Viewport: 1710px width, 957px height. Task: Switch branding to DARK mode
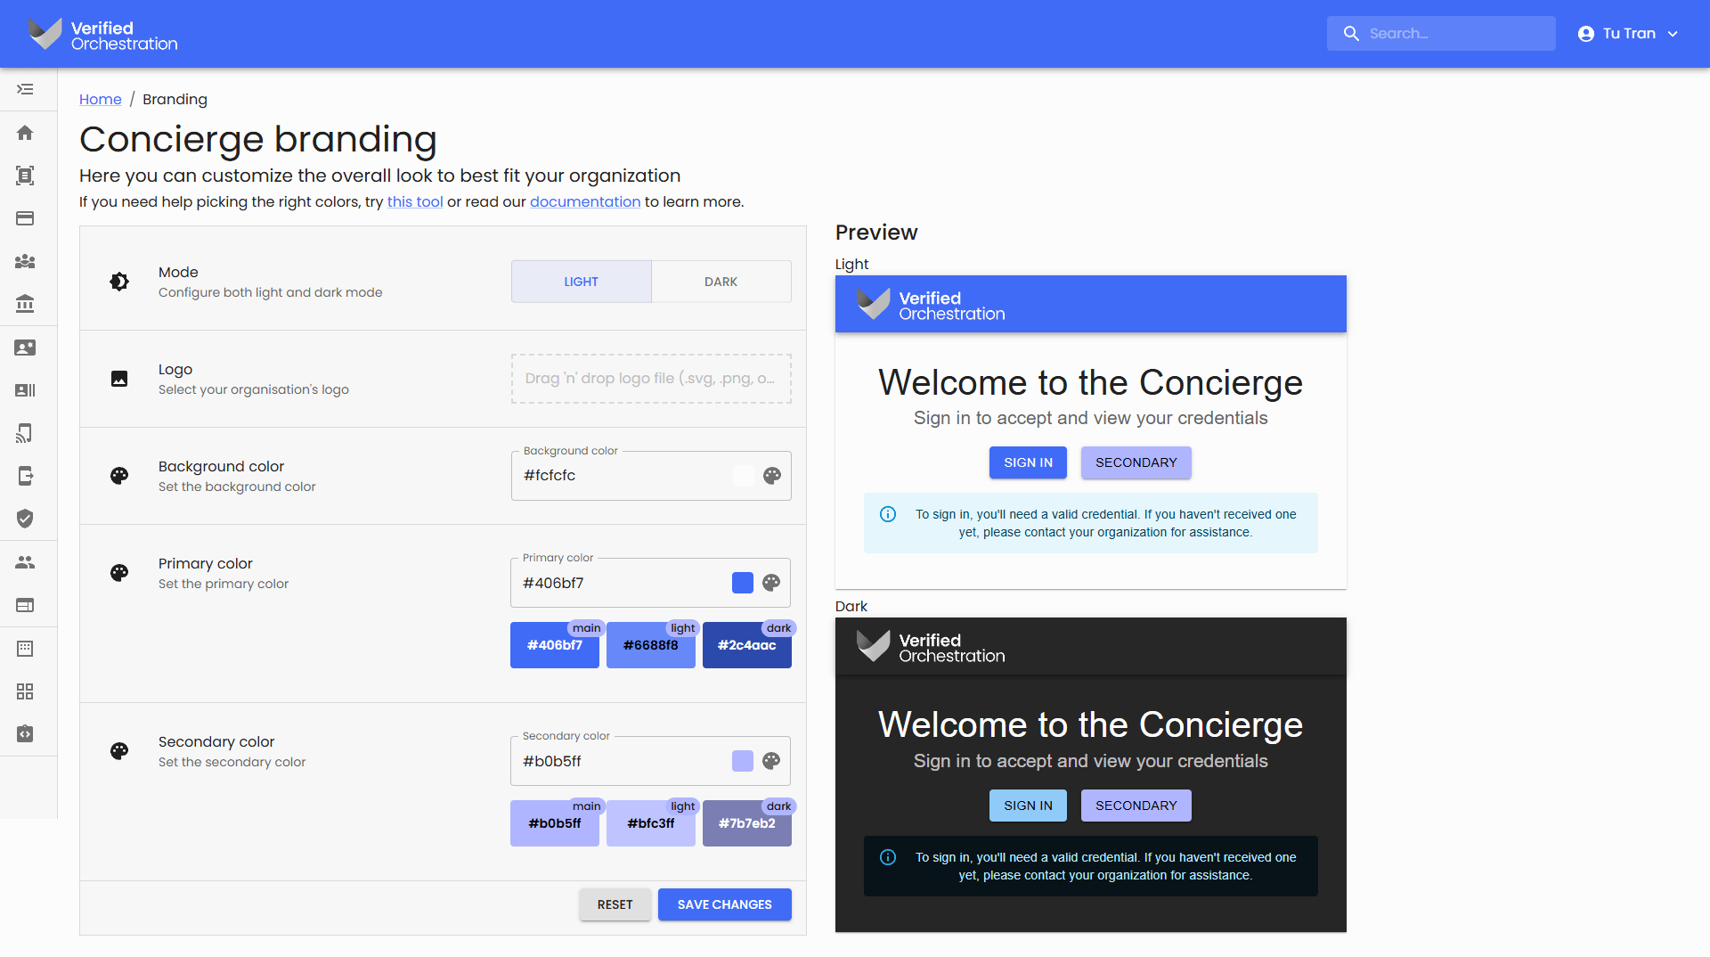coord(721,281)
